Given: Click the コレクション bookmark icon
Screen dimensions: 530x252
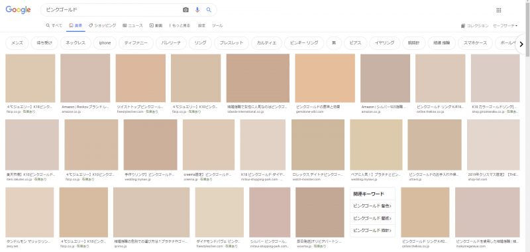Looking at the screenshot, I should point(463,26).
